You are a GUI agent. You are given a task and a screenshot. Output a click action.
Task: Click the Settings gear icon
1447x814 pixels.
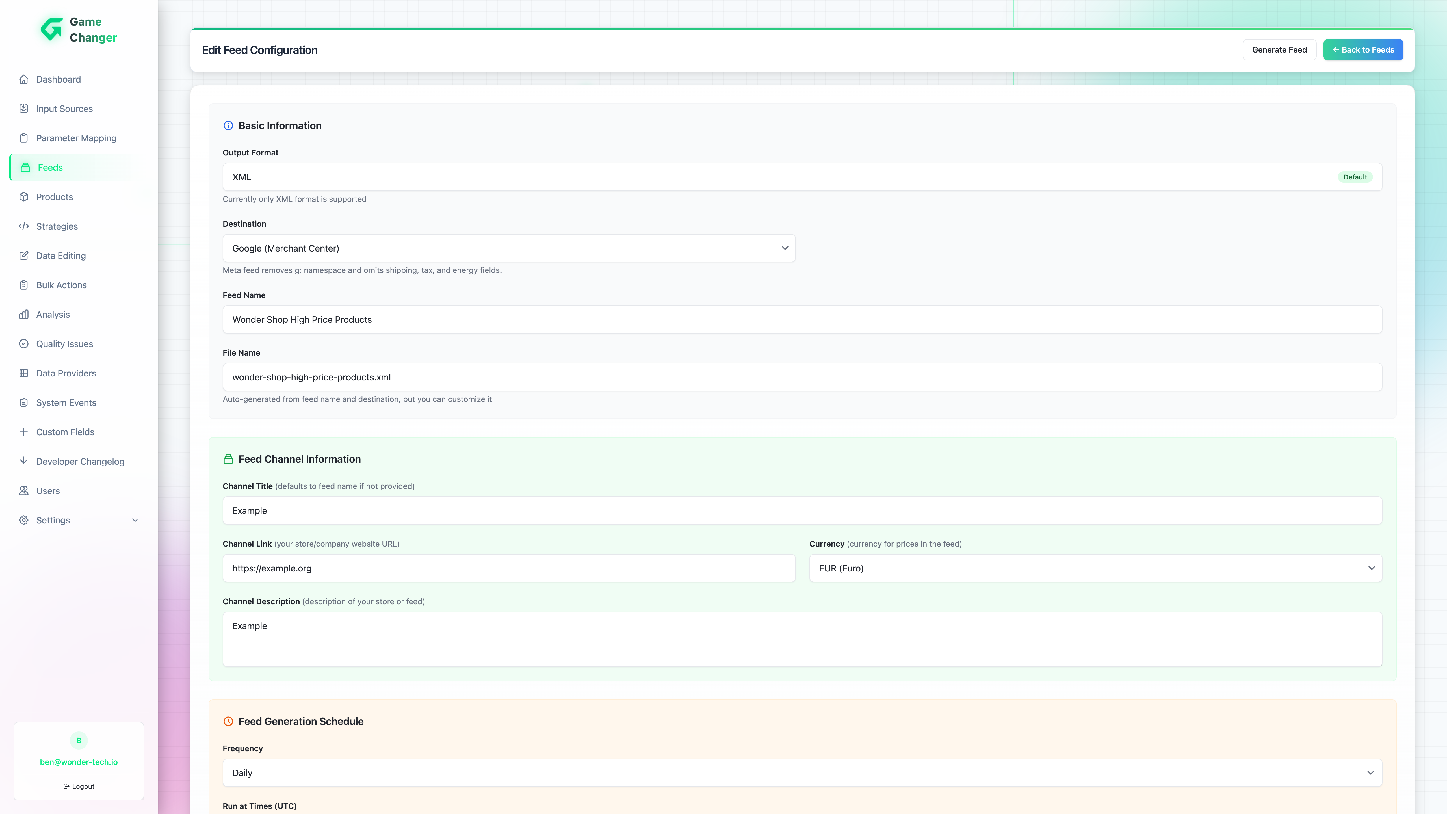click(x=23, y=520)
